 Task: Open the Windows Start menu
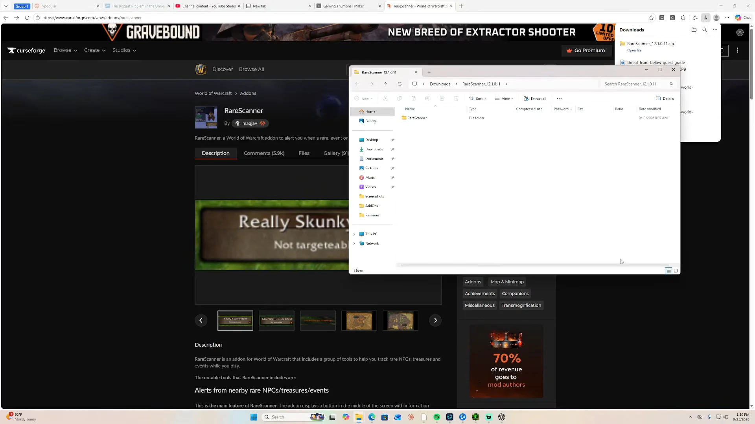tap(254, 417)
